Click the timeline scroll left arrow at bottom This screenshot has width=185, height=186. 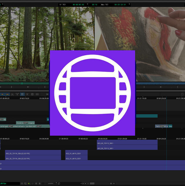pyautogui.click(x=83, y=184)
